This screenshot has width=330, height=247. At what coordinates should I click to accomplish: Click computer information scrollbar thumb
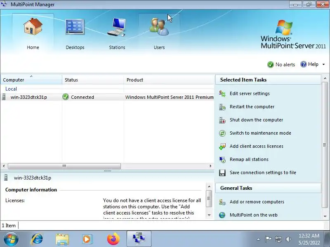point(209,198)
